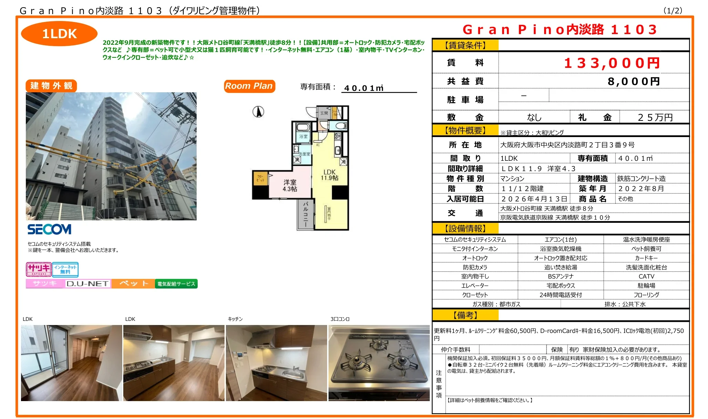Click the north compass icon on the floor plan

point(258,112)
